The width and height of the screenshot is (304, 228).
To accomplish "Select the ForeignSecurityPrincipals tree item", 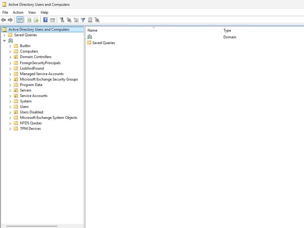I will pos(40,63).
